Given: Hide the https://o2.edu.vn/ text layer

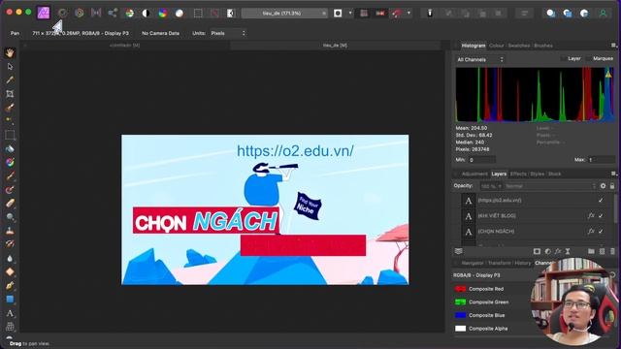Looking at the screenshot, I should [601, 201].
